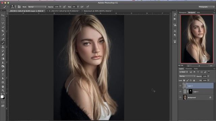This screenshot has width=216, height=121.
Task: Toggle lock position icon
Action: (191, 80)
